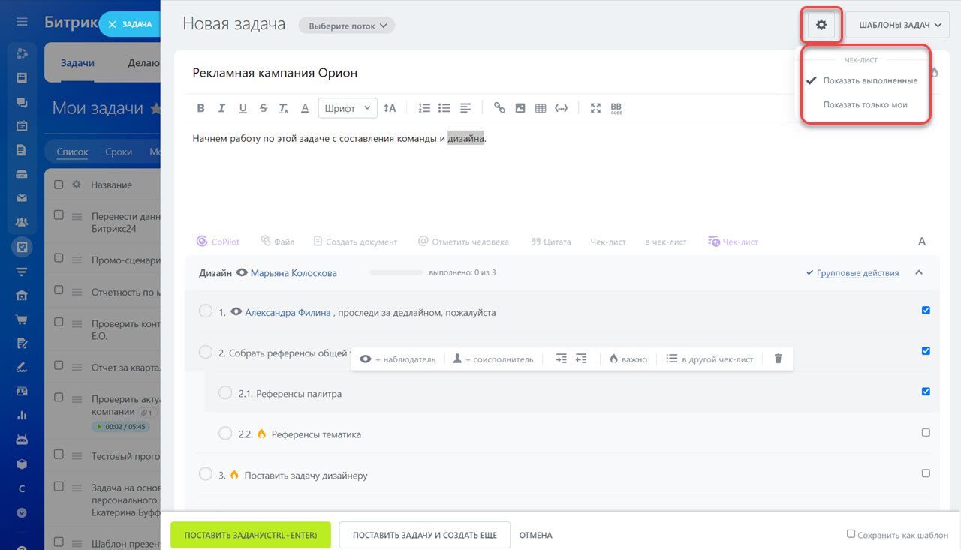Click Поставить задачу и создать еще
This screenshot has width=961, height=550.
pos(425,535)
